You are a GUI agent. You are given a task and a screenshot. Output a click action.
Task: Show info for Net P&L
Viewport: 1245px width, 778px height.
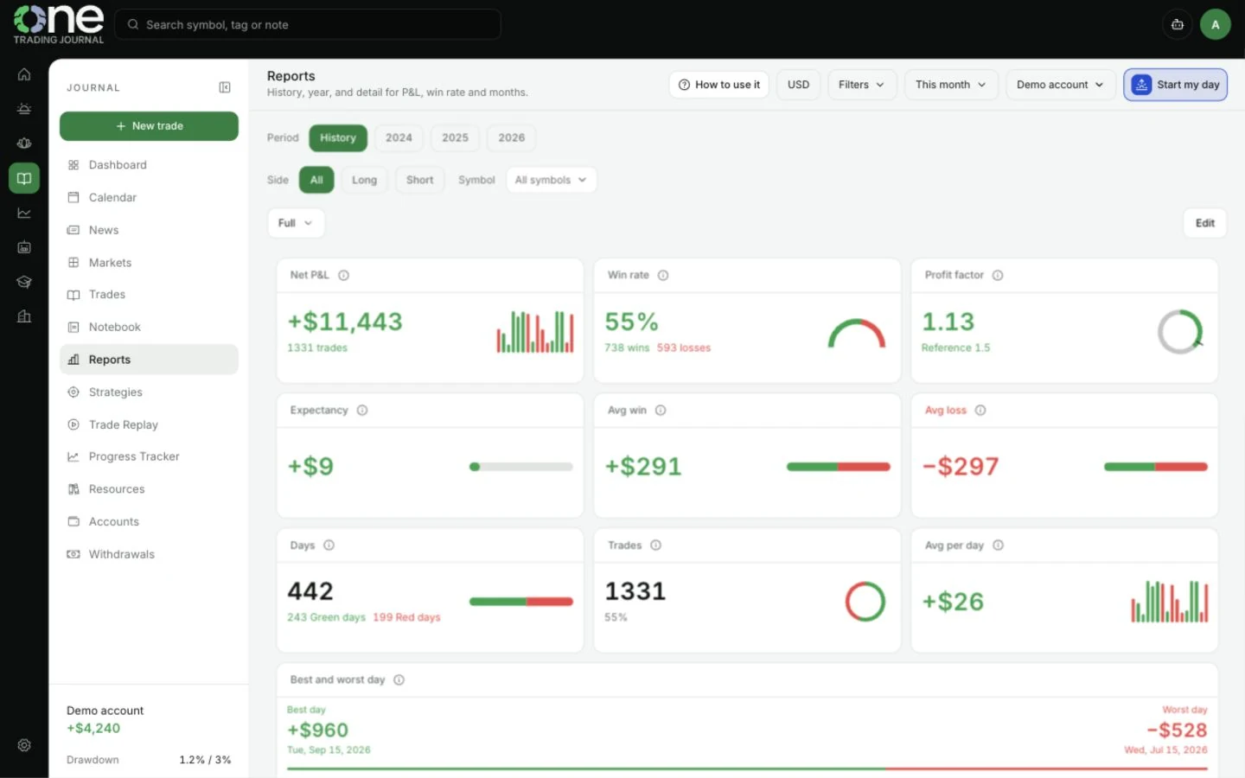coord(343,275)
